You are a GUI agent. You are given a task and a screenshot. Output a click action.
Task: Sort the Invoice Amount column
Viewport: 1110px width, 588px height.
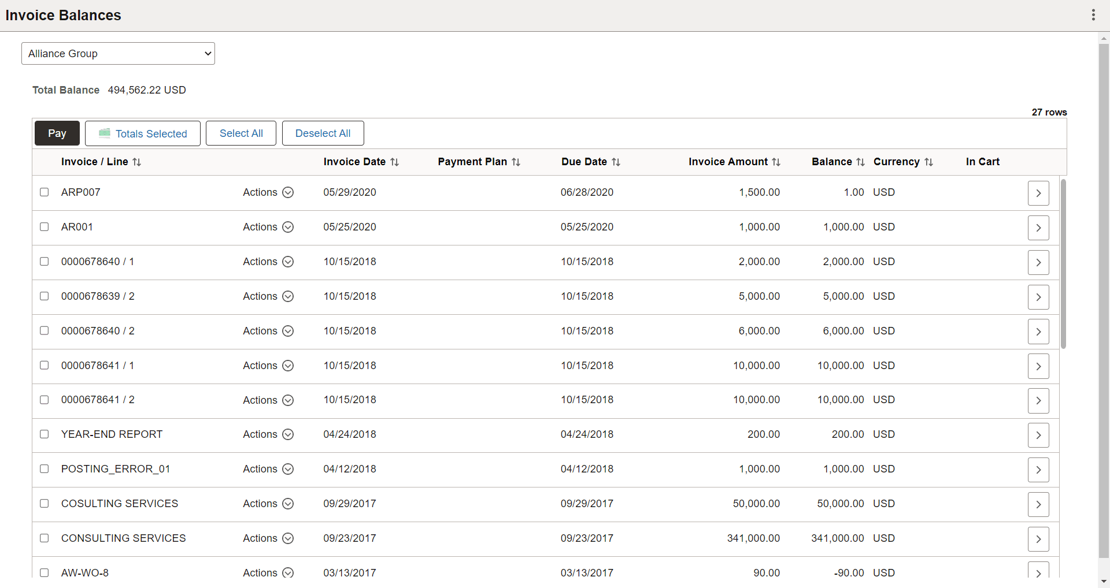[777, 162]
